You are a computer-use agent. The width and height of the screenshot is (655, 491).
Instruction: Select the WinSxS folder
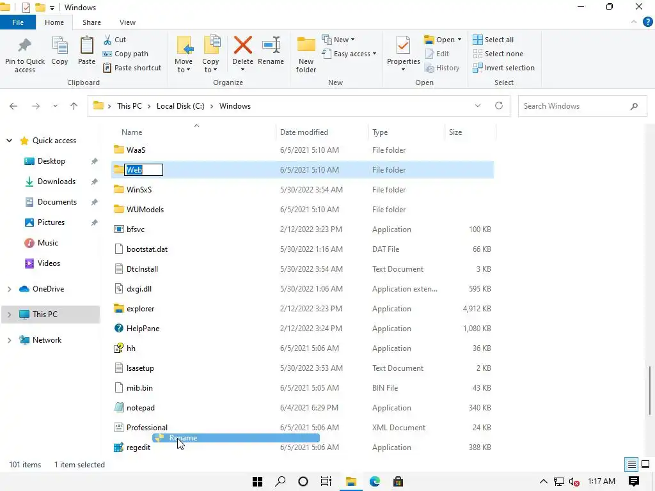[x=139, y=189]
